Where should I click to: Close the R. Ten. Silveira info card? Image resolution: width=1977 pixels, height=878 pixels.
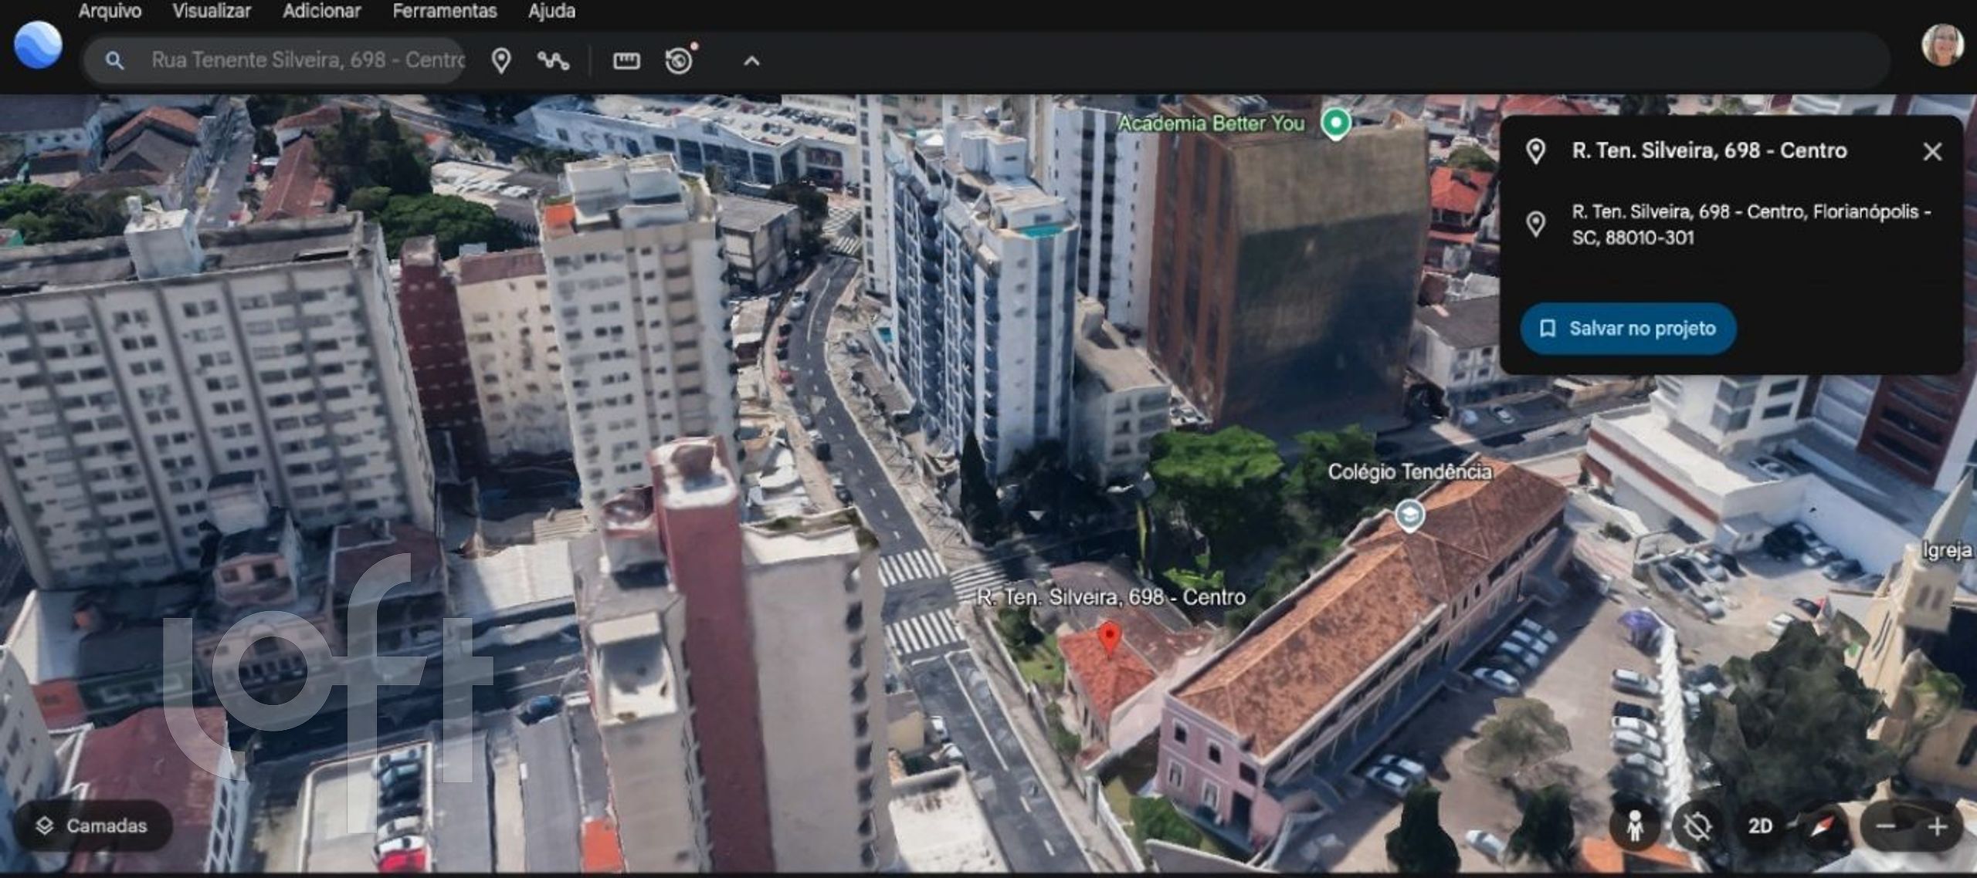1932,151
